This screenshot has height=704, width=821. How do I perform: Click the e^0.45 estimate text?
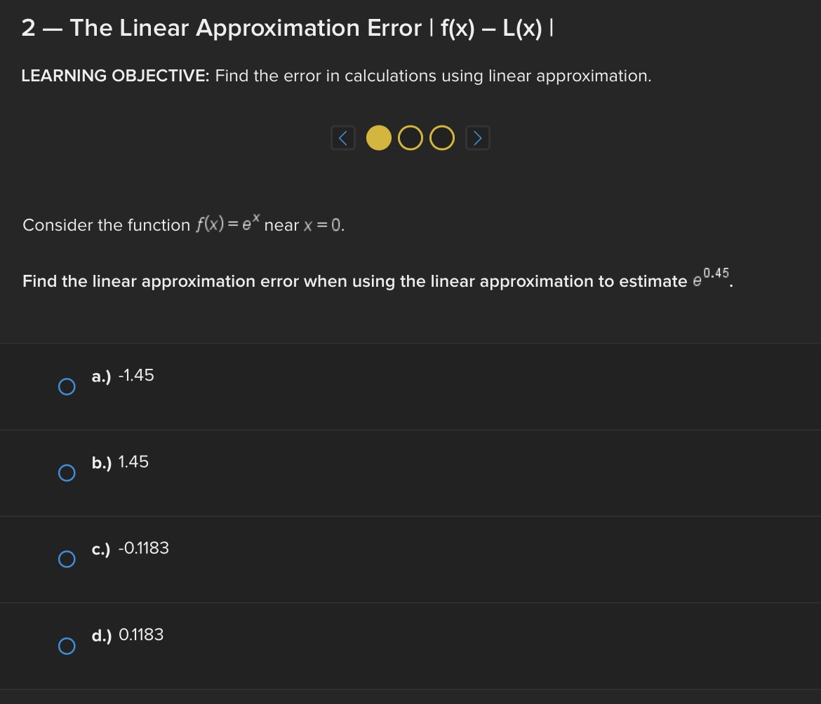coord(709,279)
